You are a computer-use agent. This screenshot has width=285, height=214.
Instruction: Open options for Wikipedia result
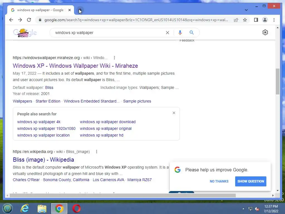pyautogui.click(x=97, y=152)
